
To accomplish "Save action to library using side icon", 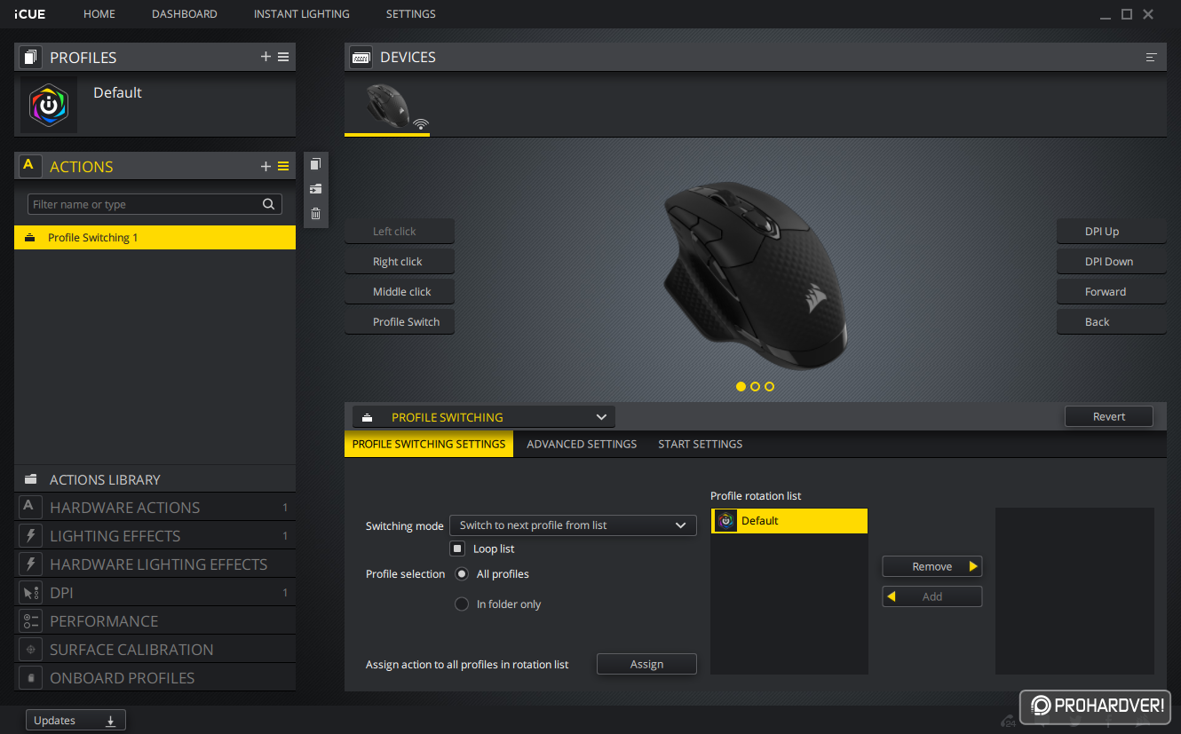I will click(x=315, y=189).
